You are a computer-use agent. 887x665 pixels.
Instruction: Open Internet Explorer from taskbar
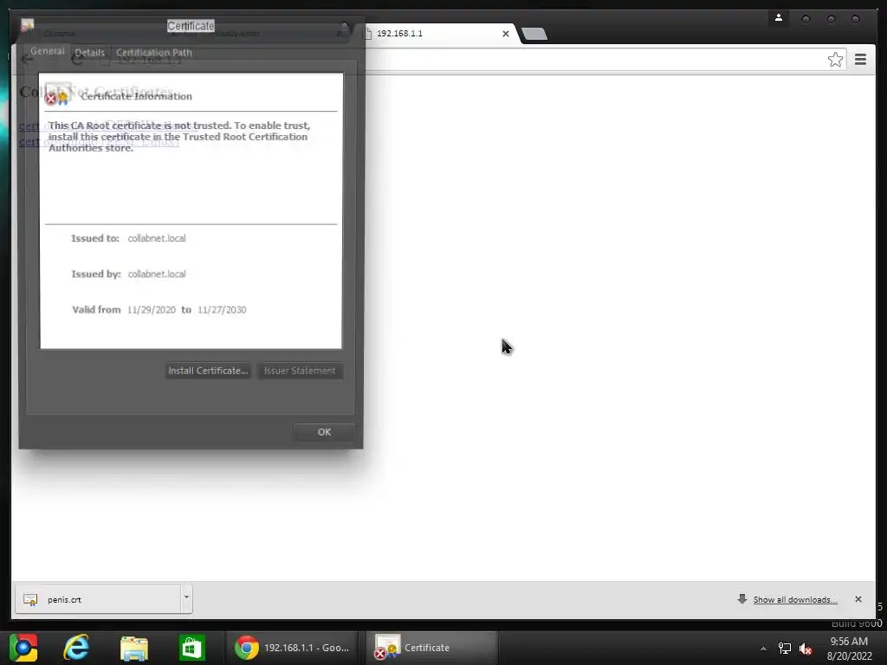[76, 648]
